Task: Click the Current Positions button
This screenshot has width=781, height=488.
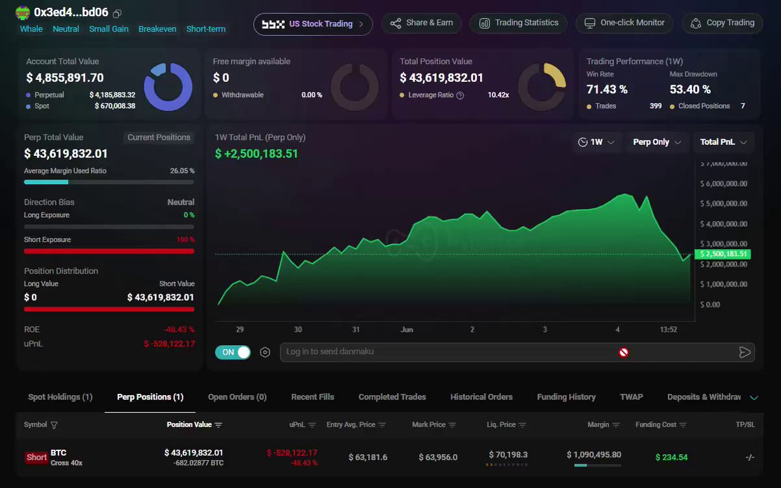Action: click(159, 138)
